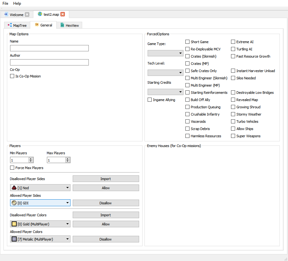
Task: Click the Nod faction icon
Action: click(14, 188)
